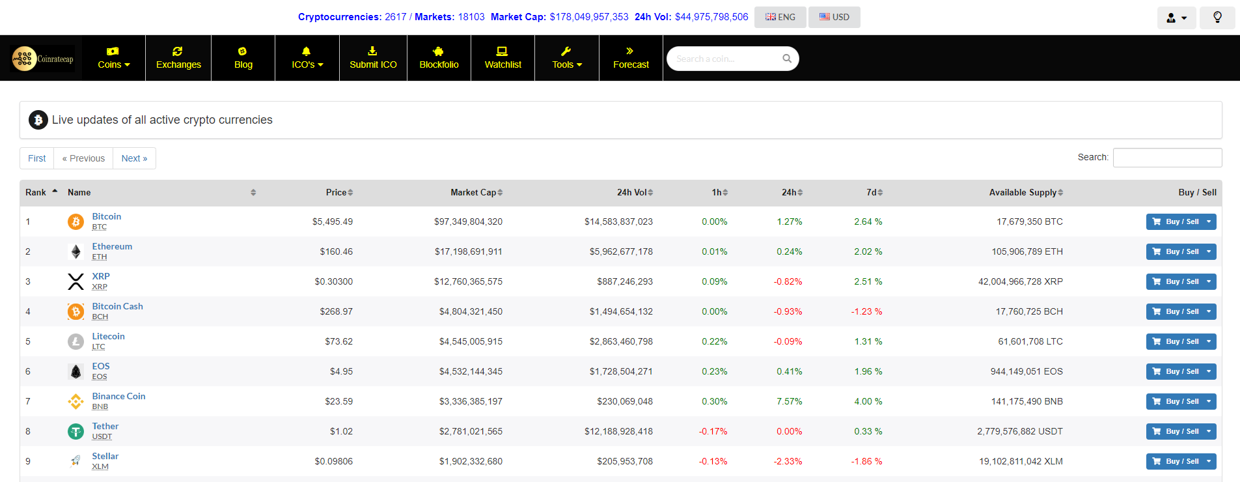Expand Buy / Sell dropdown arrow for Binance Coin
Image resolution: width=1240 pixels, height=482 pixels.
tap(1209, 401)
